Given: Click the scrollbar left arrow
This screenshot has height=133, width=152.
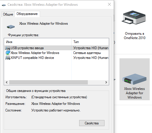Looking at the screenshot, I should coord(7,82).
